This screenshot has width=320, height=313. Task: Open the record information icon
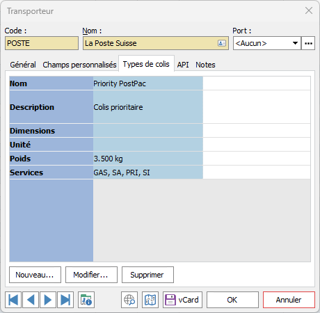pos(86,300)
